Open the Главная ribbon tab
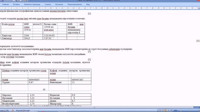The height and width of the screenshot is (112, 200). (x=6, y=4)
